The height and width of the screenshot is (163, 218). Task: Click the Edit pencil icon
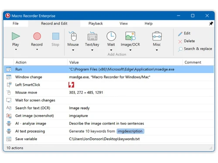coord(180,34)
